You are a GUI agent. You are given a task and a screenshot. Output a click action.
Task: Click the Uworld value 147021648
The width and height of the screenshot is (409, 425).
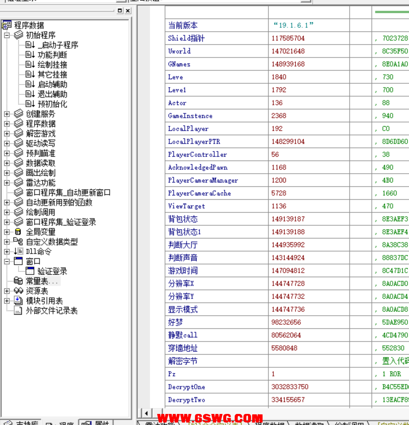[x=288, y=51]
